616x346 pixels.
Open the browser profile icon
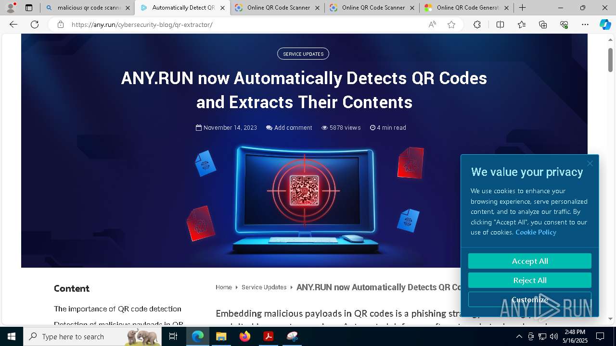pyautogui.click(x=11, y=8)
